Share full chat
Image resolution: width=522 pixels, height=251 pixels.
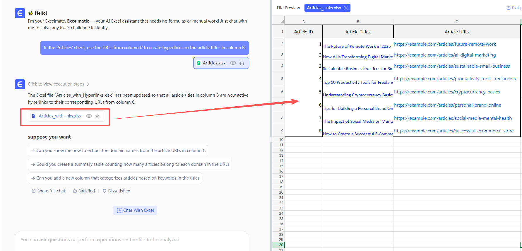point(49,191)
